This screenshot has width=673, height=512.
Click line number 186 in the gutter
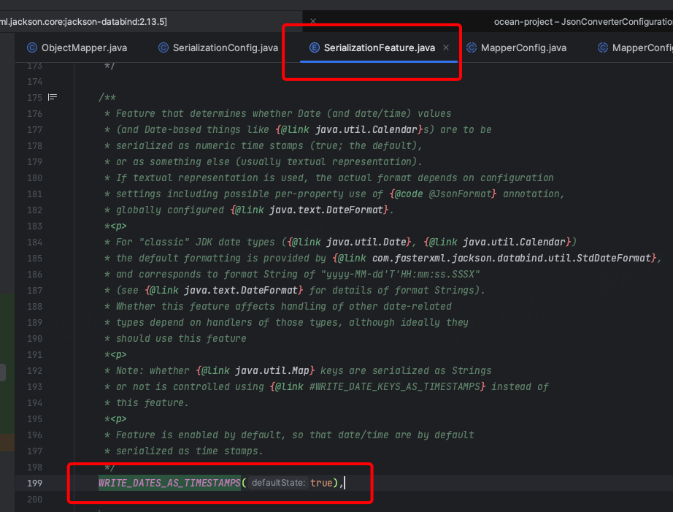point(34,275)
